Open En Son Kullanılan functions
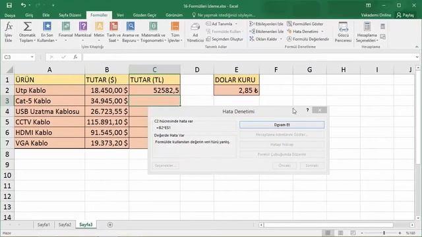Image resolution: width=422 pixels, height=237 pixels. point(47,32)
